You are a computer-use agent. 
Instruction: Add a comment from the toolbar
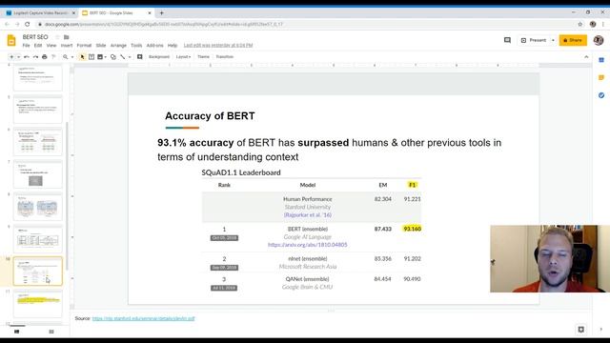click(140, 57)
